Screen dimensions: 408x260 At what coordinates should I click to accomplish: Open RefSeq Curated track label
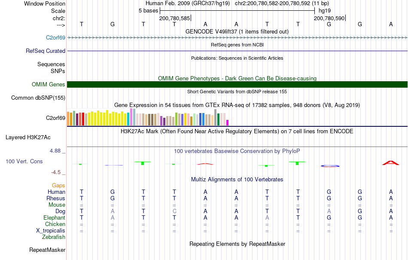45,51
